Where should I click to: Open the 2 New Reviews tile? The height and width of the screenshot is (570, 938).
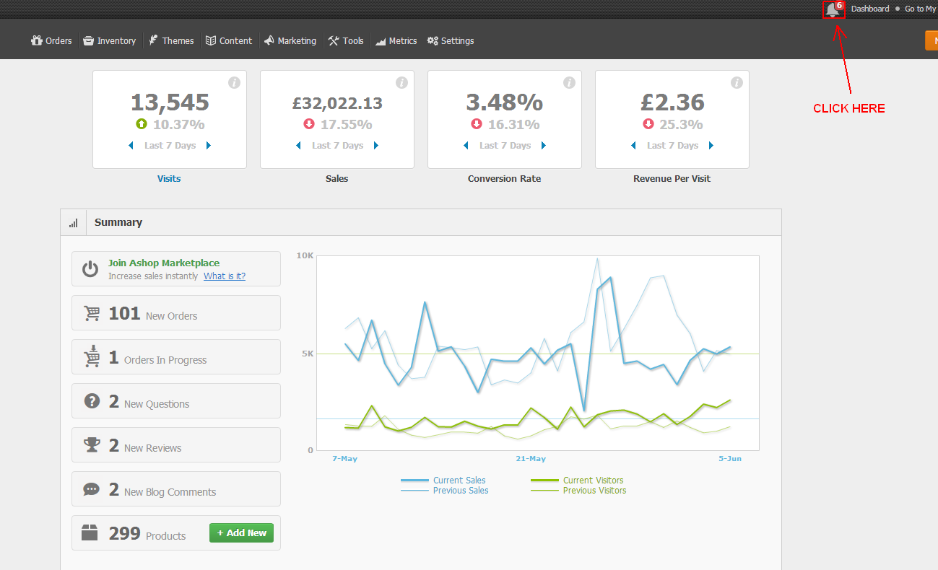[176, 445]
